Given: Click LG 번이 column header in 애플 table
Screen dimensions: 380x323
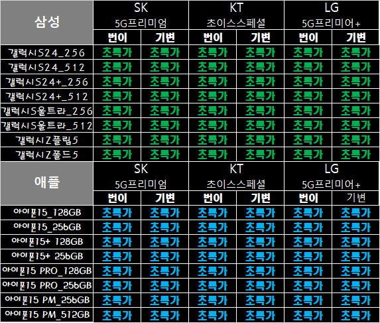Looking at the screenshot, I should coord(308,198).
